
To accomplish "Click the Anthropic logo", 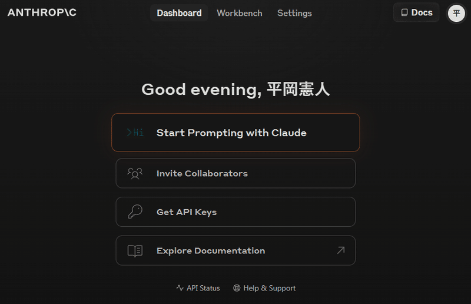I will click(42, 12).
